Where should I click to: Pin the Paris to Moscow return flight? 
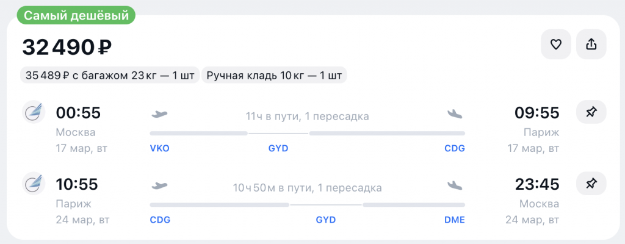coord(591,183)
